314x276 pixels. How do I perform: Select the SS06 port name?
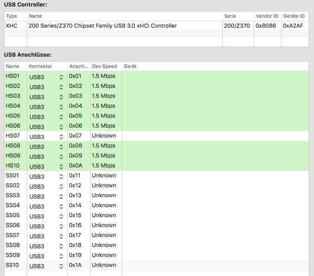pyautogui.click(x=13, y=225)
